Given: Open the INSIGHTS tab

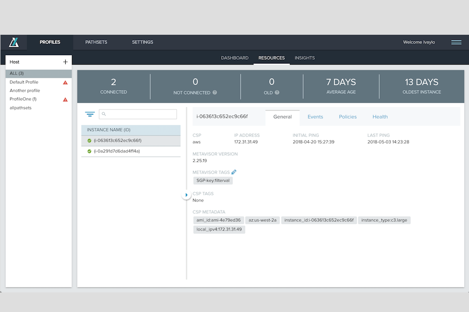Looking at the screenshot, I should click(305, 58).
